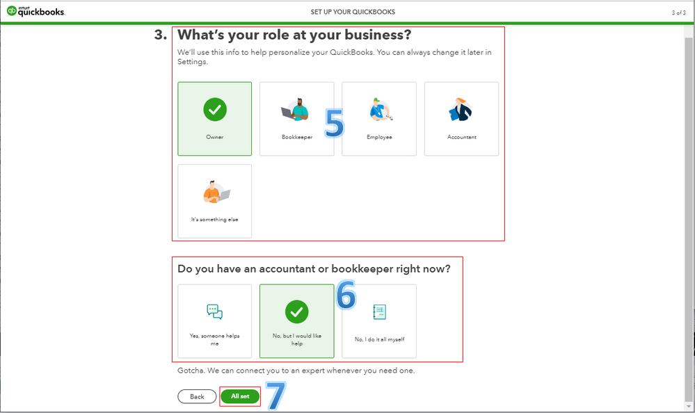Choose 'No, I do it all myself'
The width and height of the screenshot is (695, 413).
(378, 321)
